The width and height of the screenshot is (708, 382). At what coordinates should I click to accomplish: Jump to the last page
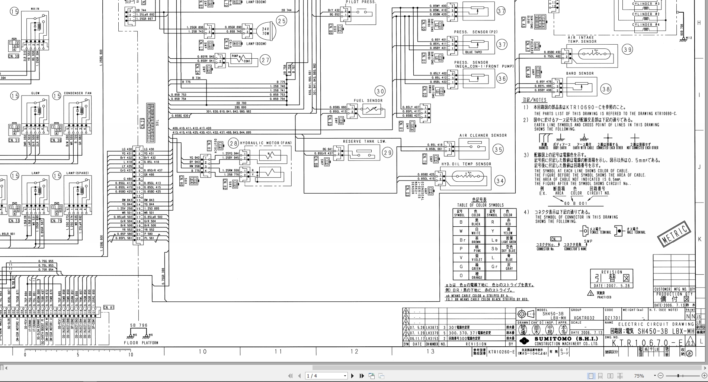pos(362,376)
